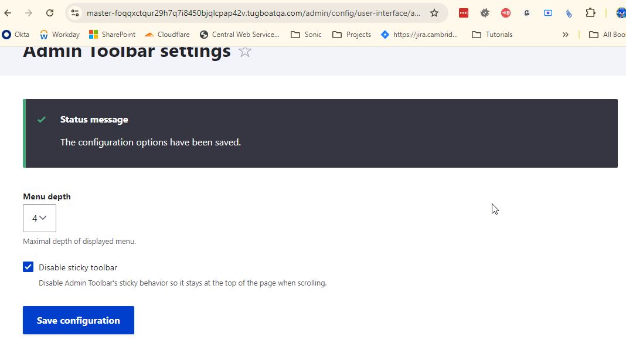This screenshot has height=353, width=626.
Task: Open the blue feather extension icon
Action: point(569,13)
